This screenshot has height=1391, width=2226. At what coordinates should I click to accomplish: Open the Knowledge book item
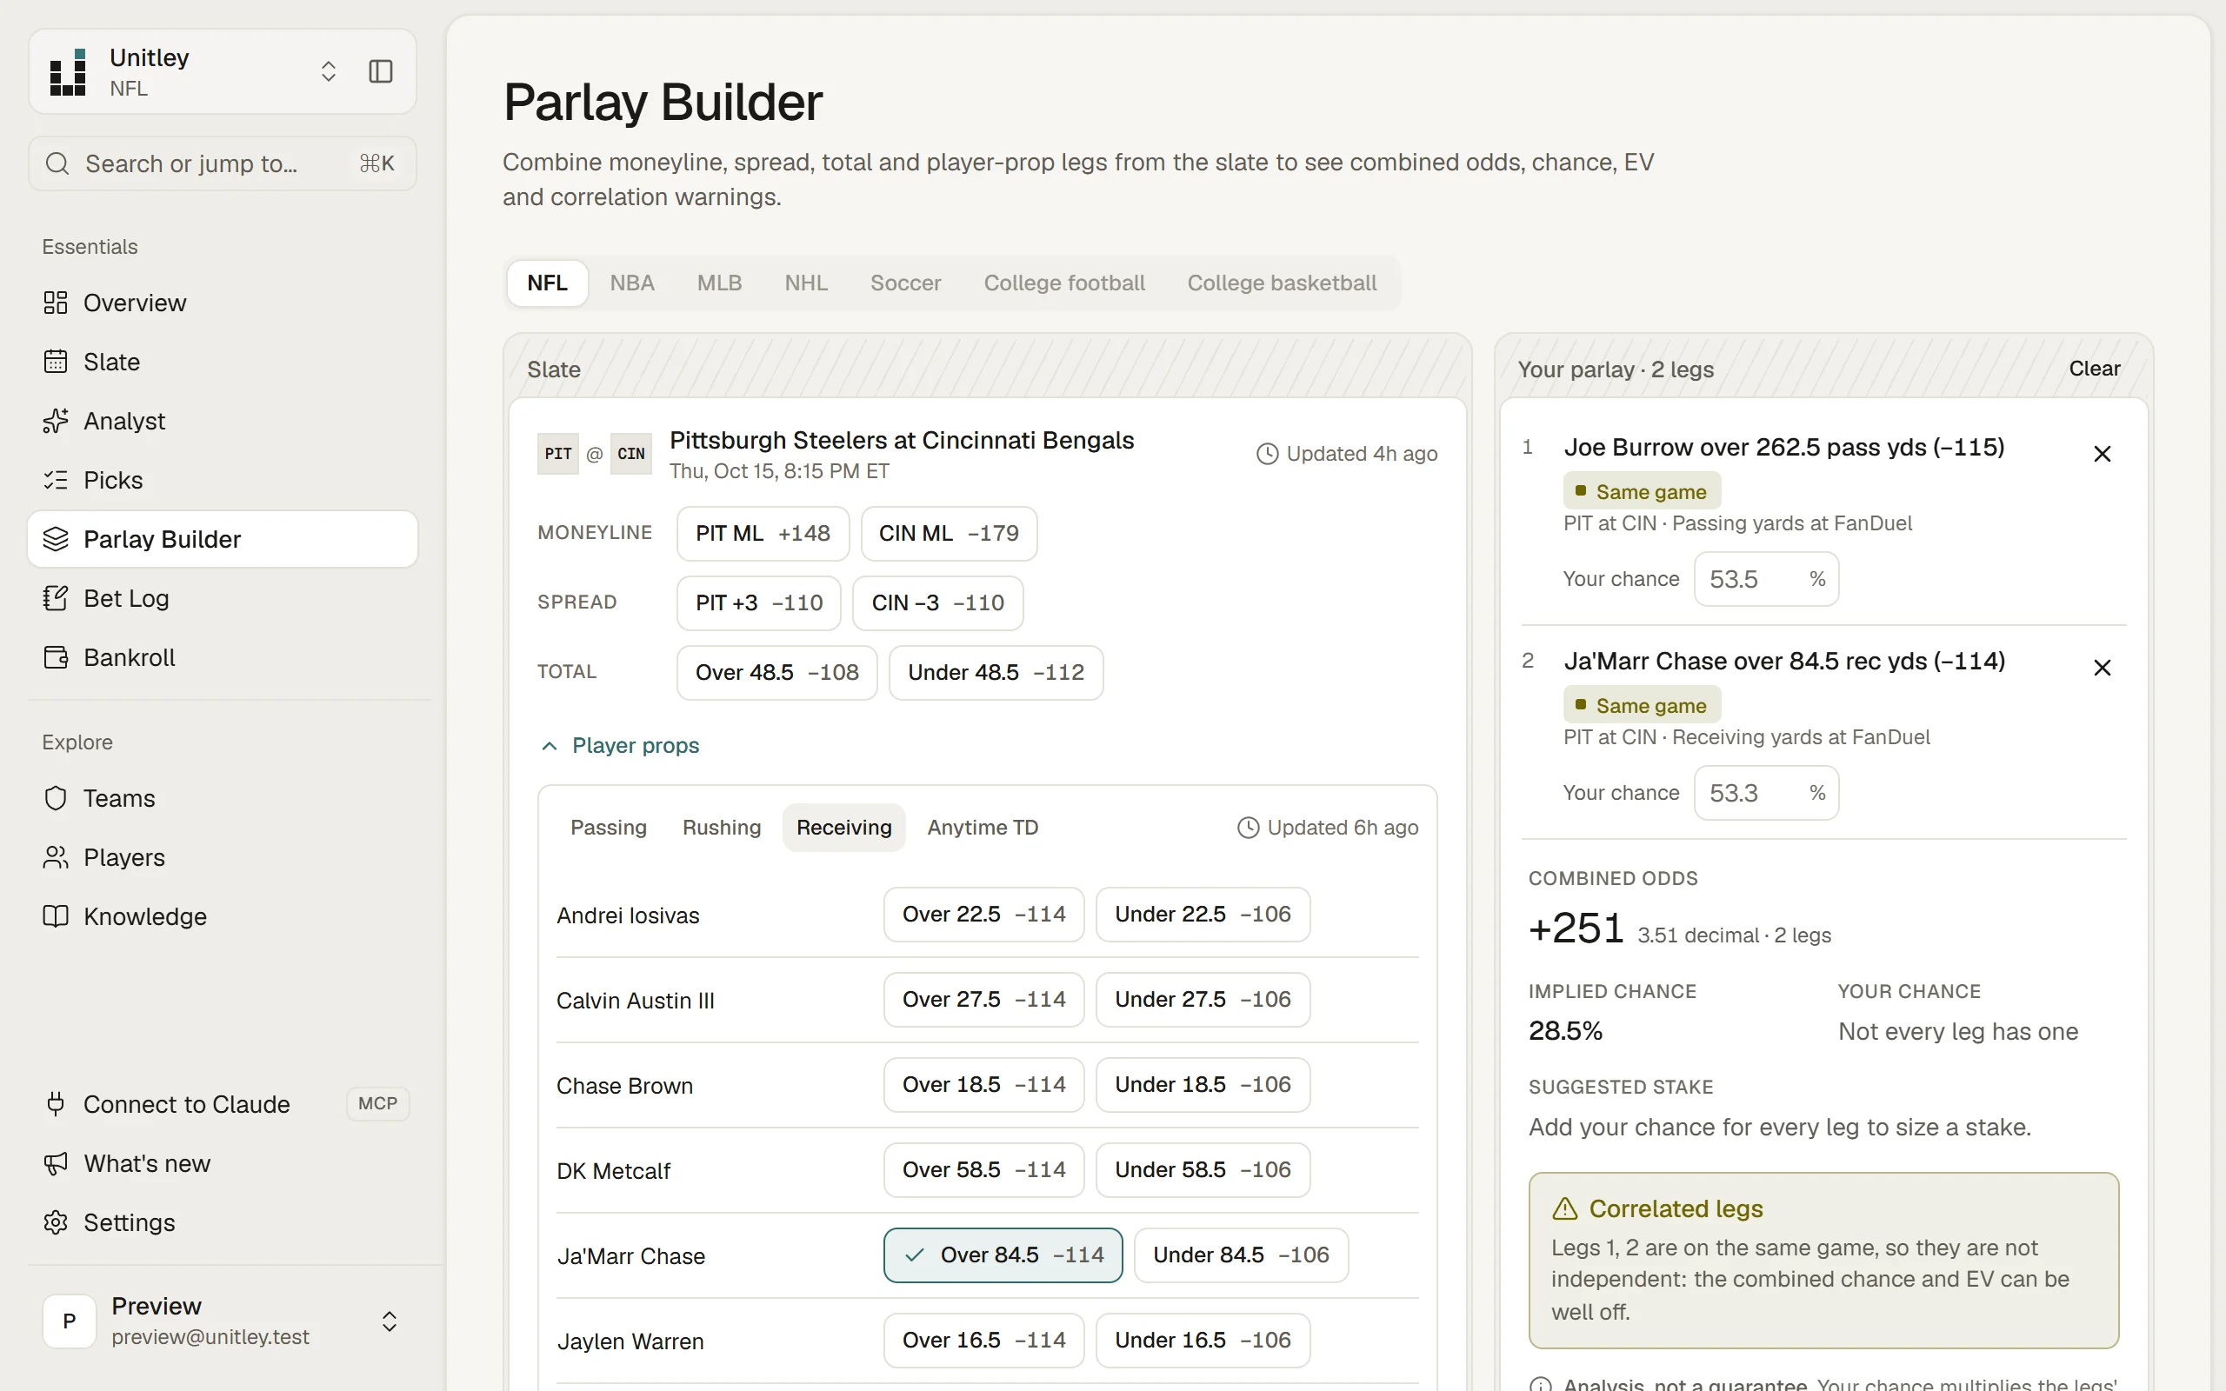point(223,916)
